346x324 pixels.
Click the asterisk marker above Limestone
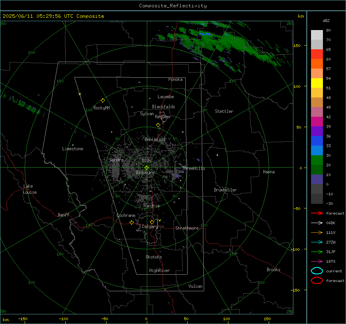click(x=73, y=145)
